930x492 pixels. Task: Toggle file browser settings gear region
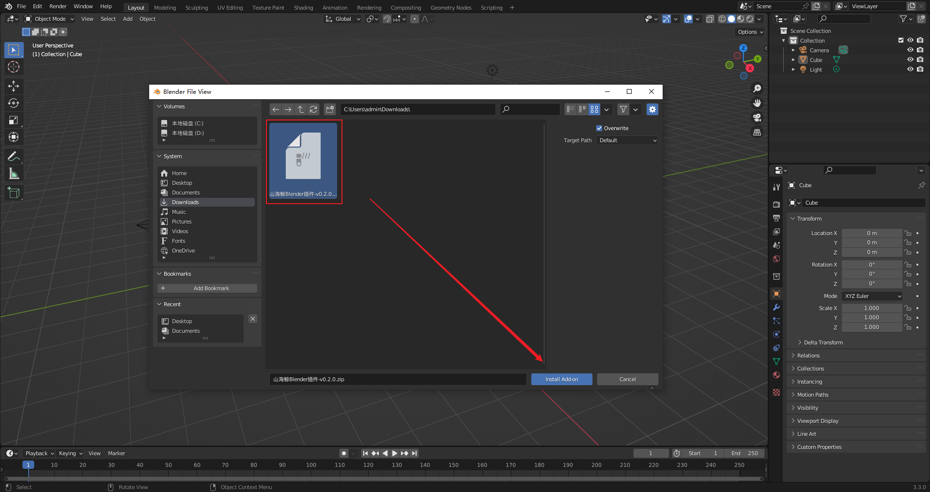(652, 109)
